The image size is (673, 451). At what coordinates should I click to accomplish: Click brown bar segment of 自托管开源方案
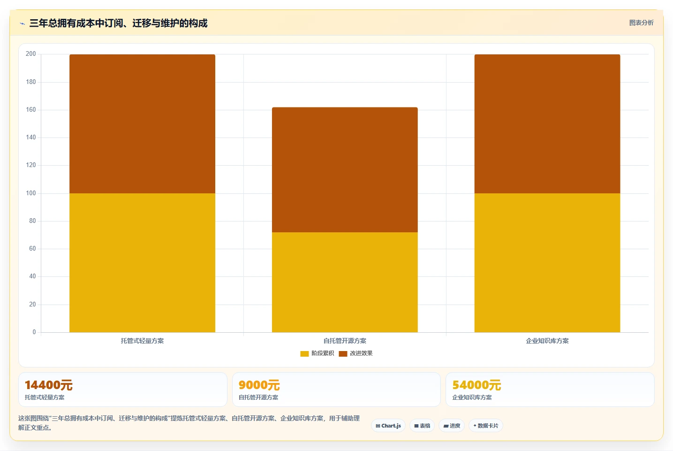click(345, 170)
